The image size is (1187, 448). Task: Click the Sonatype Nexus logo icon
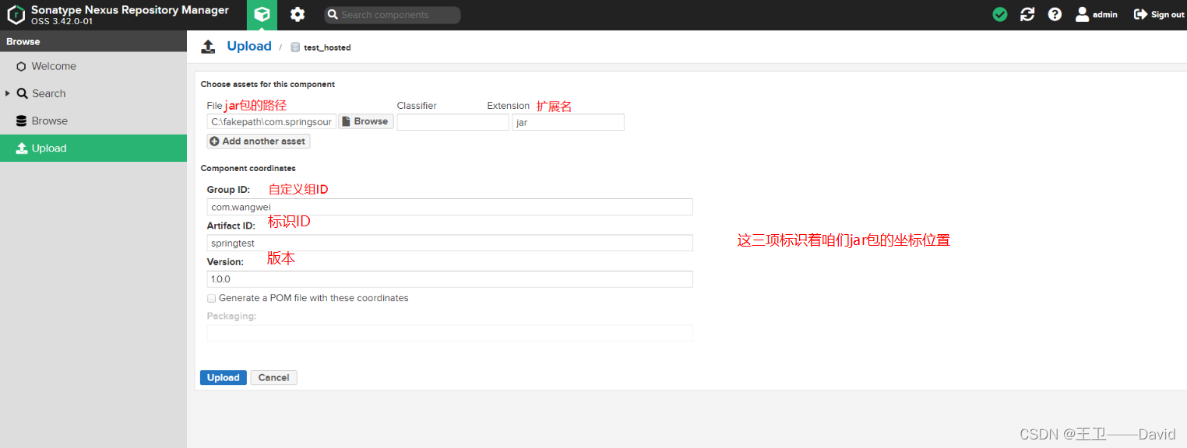(x=16, y=15)
